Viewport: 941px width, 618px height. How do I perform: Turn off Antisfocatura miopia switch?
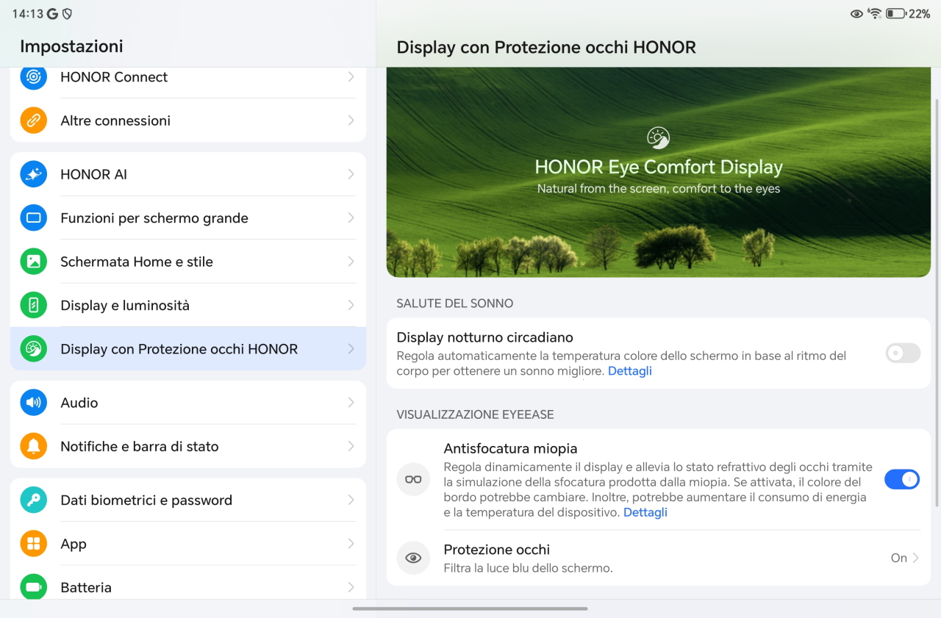coord(903,479)
